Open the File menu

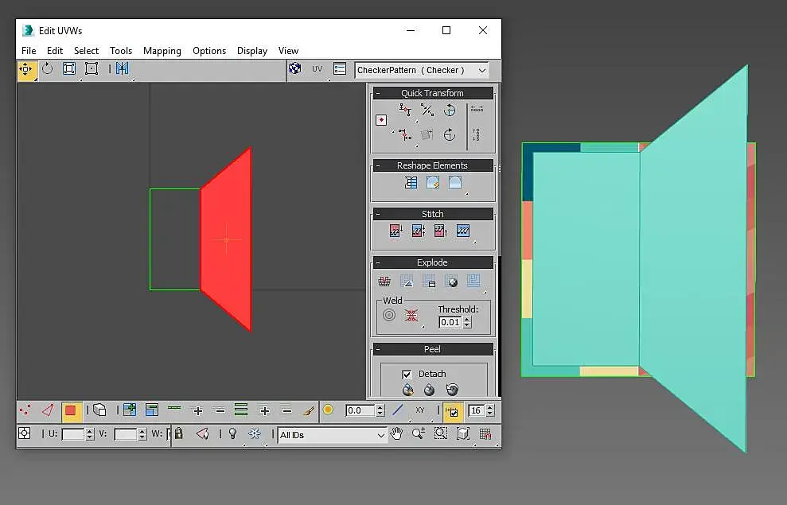pos(29,51)
